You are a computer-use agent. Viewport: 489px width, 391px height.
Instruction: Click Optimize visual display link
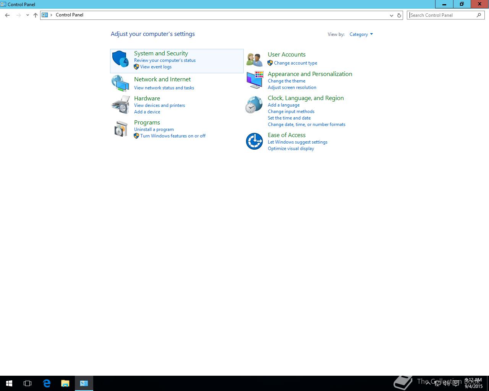[291, 149]
